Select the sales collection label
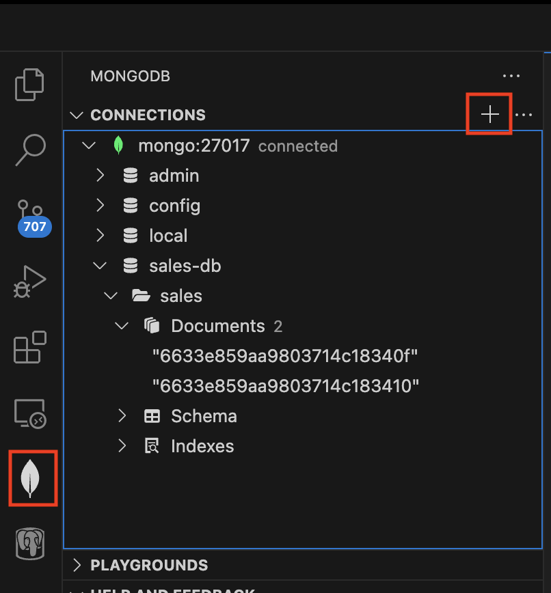551x593 pixels. 181,296
